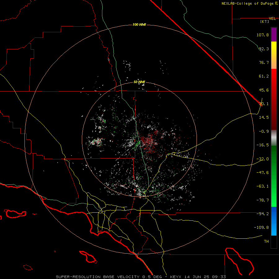Click the -78.7 velocity scale value
Viewport: 279px width, 279px height.
[x=263, y=200]
